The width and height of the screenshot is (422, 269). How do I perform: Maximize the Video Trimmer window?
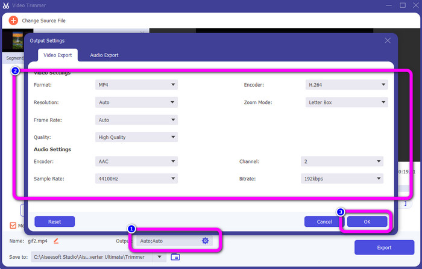tap(403, 5)
